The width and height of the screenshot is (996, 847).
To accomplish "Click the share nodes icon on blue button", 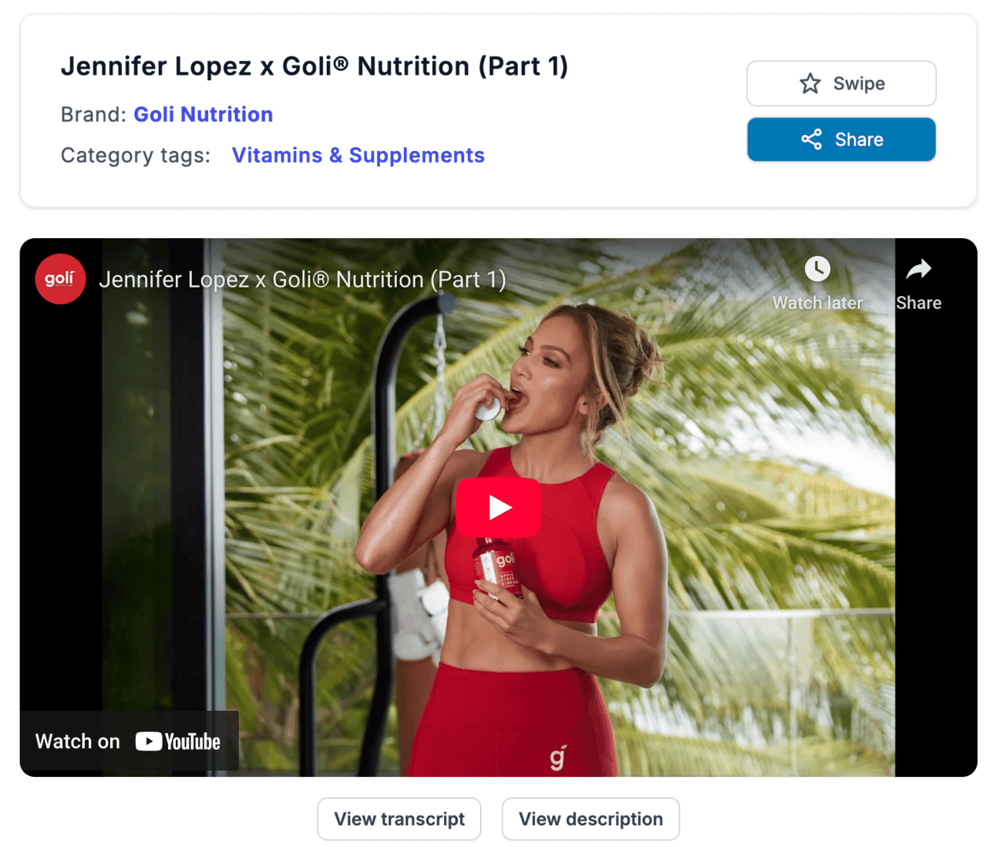I will coord(811,139).
